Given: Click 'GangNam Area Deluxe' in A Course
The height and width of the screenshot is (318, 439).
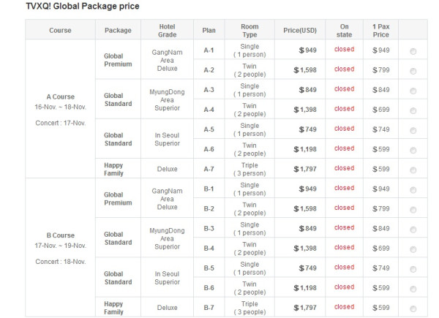Looking at the screenshot, I should (x=167, y=61).
